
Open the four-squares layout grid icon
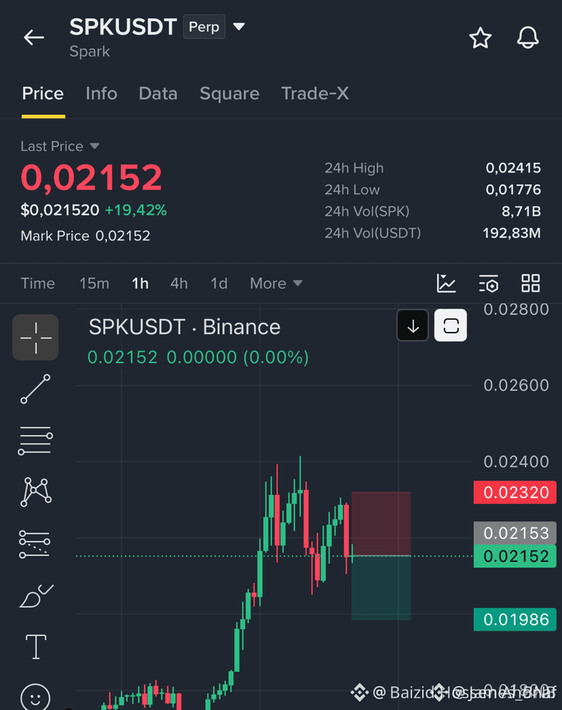[x=530, y=283]
